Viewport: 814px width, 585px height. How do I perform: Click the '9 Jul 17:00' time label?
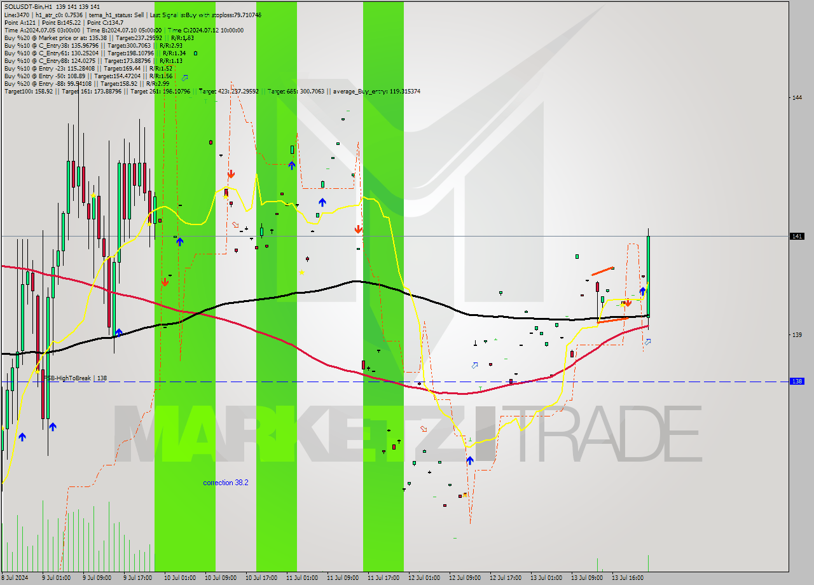pos(137,578)
